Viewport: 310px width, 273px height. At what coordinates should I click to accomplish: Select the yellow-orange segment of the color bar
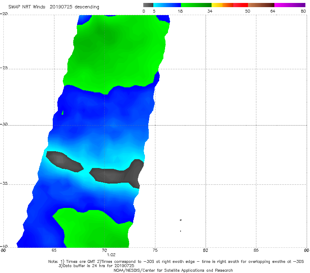point(222,5)
